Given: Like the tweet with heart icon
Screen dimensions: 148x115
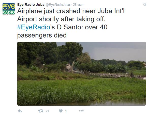Looking at the screenshot, I should pos(61,111).
